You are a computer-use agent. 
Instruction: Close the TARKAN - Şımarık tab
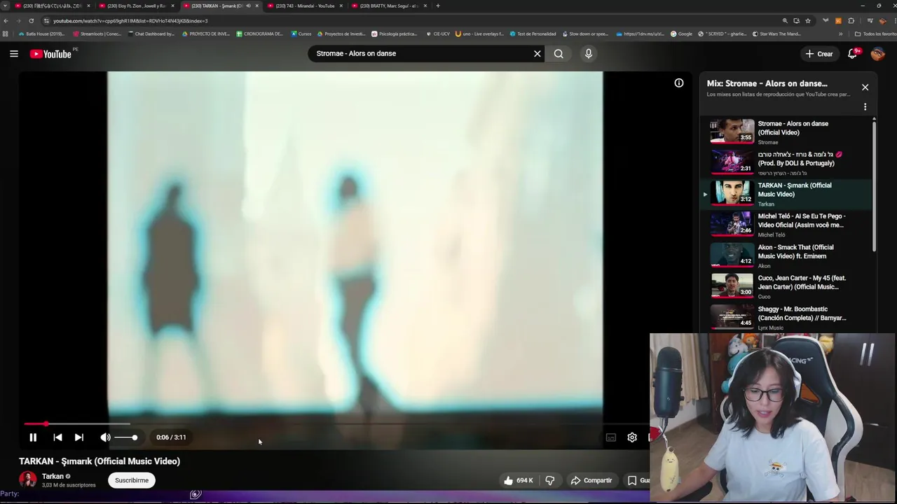[x=257, y=6]
